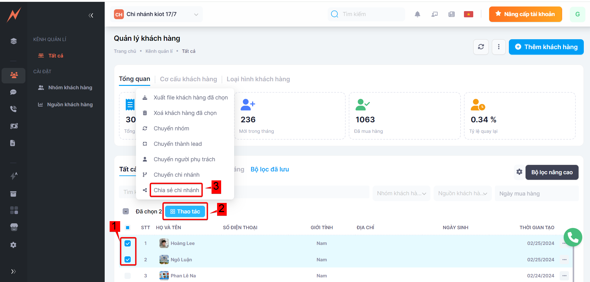Uncheck the Hoàng Lee row checkbox
The width and height of the screenshot is (590, 282).
(128, 243)
